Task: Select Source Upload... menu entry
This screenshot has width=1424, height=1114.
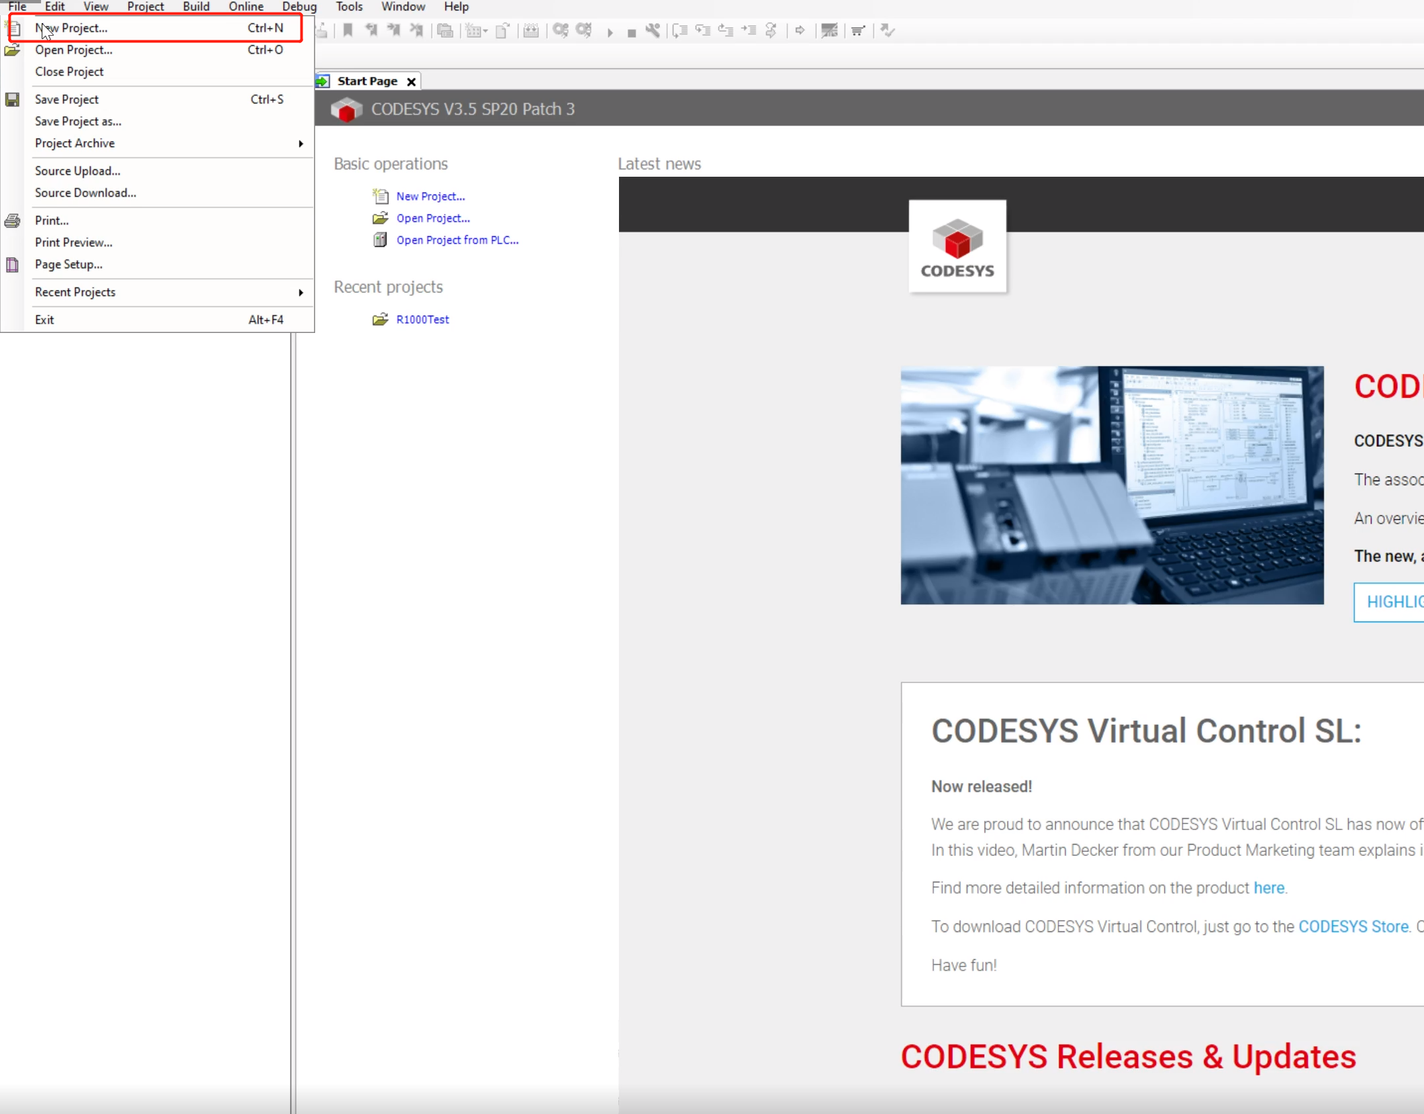Action: click(x=159, y=171)
